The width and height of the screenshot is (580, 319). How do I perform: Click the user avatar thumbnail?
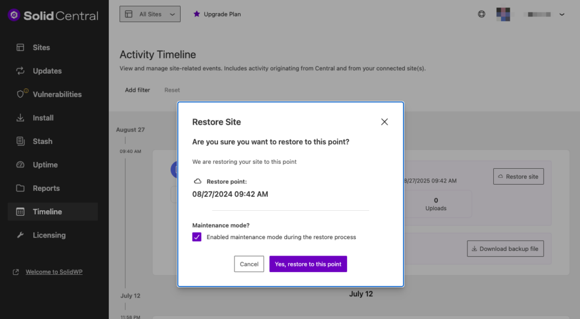pos(503,14)
